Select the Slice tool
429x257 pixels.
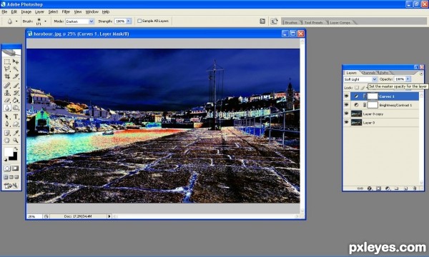(16, 76)
